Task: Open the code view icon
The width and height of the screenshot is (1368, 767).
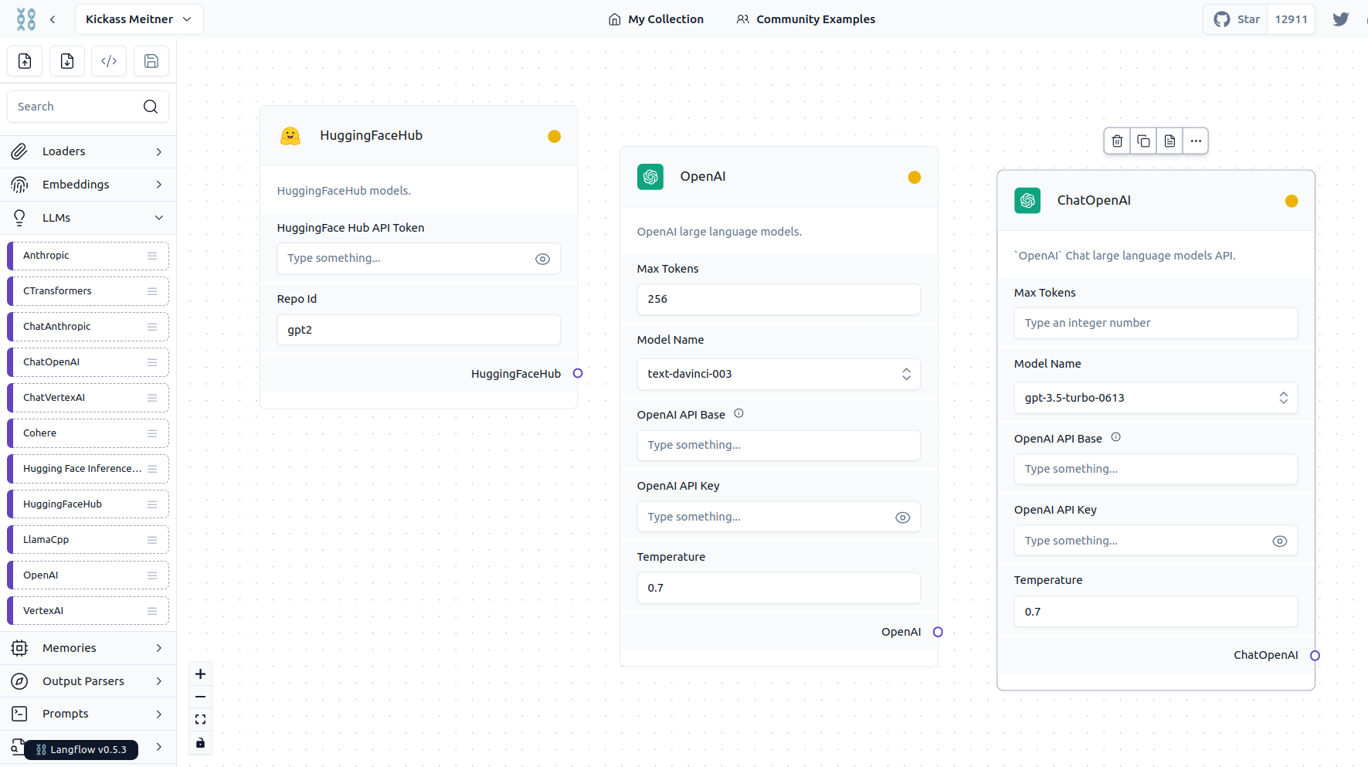Action: click(x=109, y=61)
